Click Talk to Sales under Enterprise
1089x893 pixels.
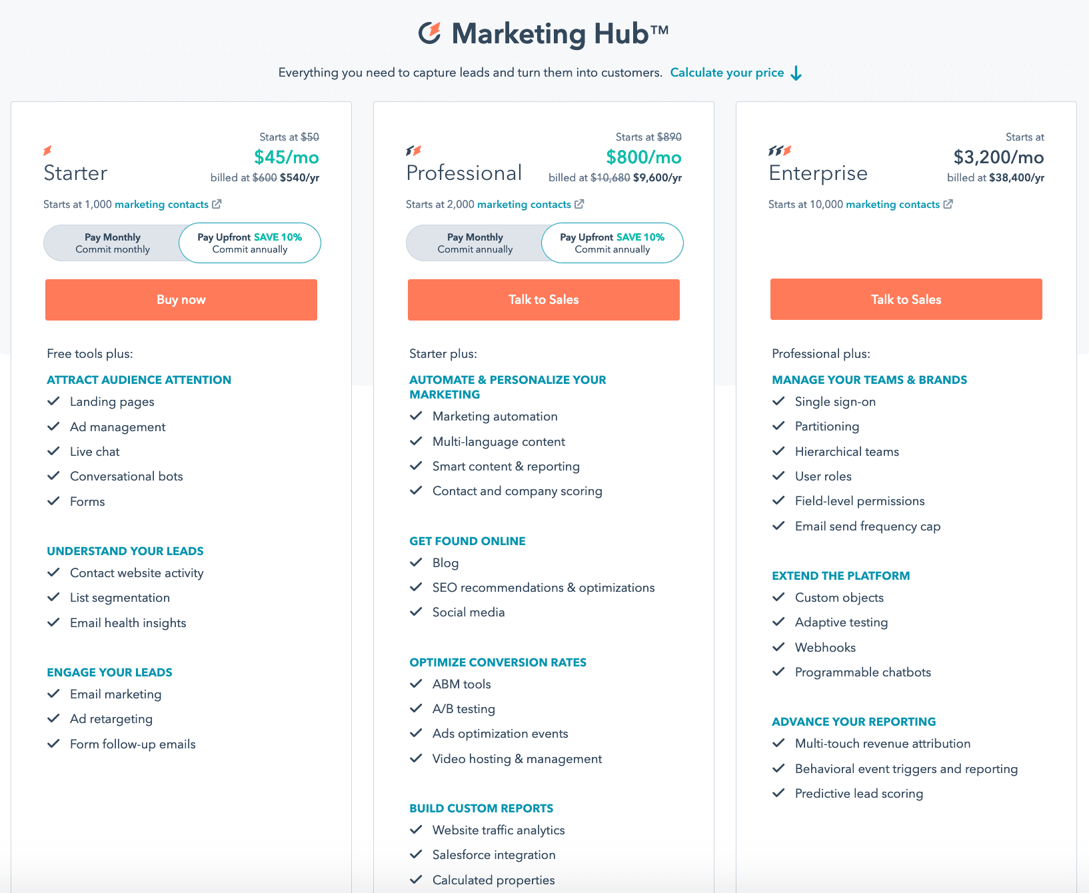906,299
